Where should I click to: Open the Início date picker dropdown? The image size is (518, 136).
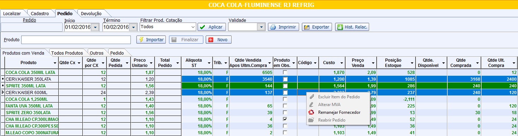point(95,27)
